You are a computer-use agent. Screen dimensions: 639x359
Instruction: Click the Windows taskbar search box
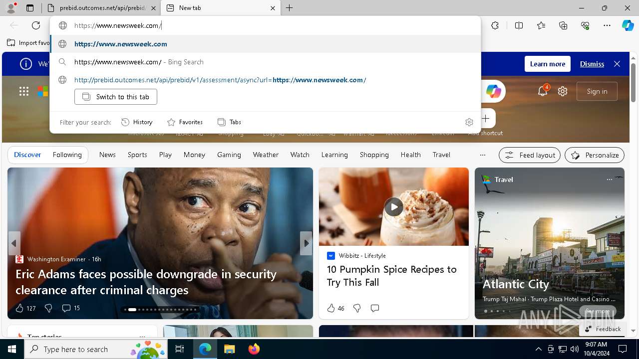tap(96, 349)
